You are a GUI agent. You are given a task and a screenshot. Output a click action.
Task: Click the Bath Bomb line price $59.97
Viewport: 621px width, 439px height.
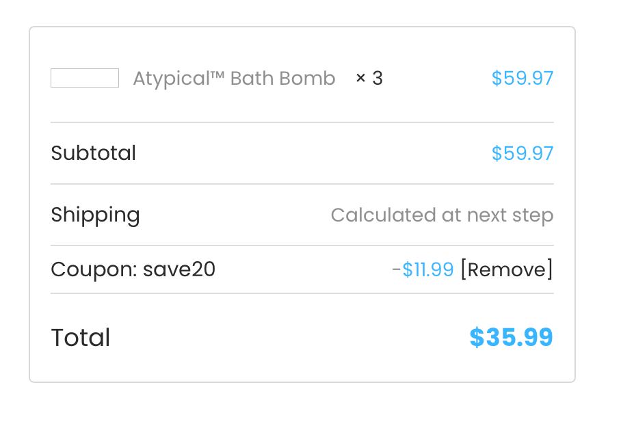pyautogui.click(x=522, y=79)
